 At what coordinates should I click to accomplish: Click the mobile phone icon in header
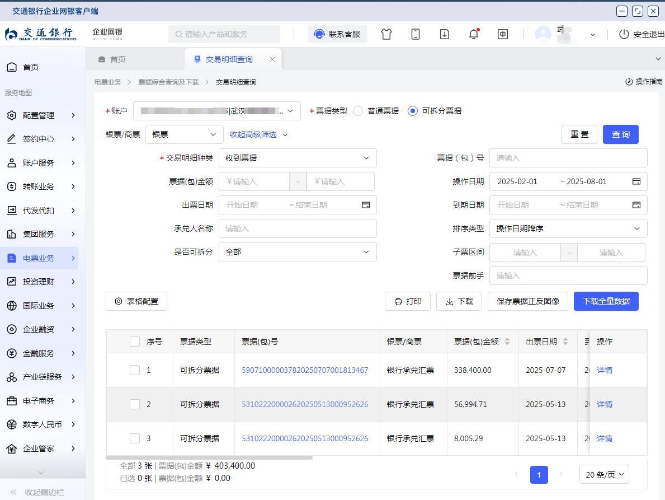(416, 34)
